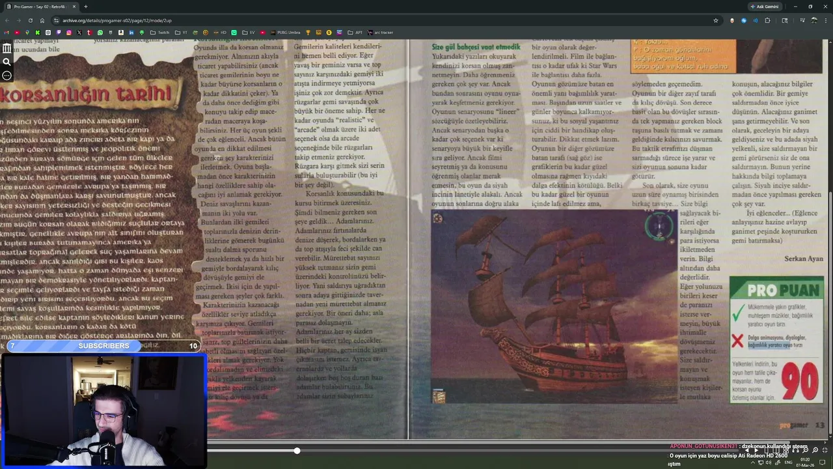833x469 pixels.
Task: Open the system clock and calendar
Action: click(805, 462)
